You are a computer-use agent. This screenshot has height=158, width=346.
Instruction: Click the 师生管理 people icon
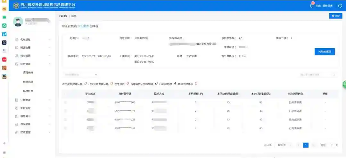tap(17, 56)
